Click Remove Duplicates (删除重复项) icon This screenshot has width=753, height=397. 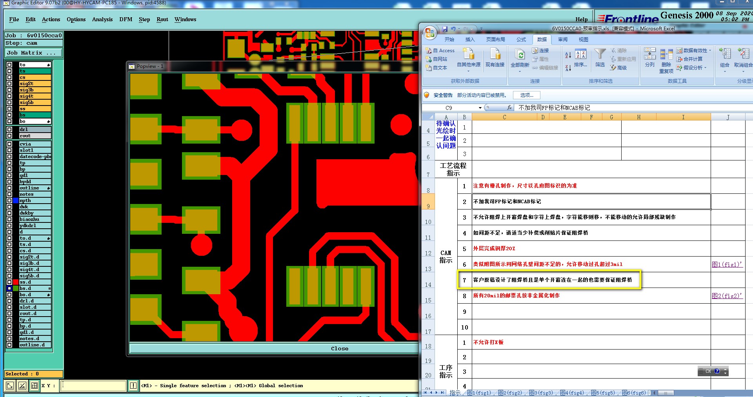coord(666,61)
